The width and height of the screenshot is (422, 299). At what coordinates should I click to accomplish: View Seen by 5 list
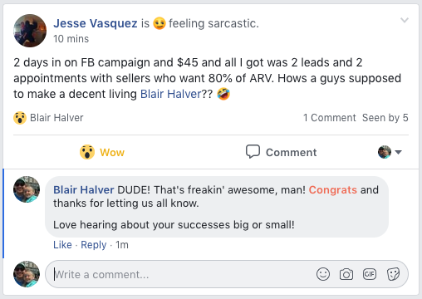point(385,118)
